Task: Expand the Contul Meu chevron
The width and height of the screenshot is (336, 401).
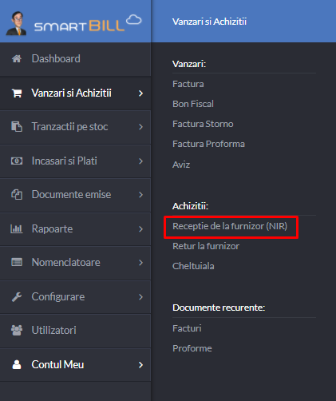Action: (140, 365)
